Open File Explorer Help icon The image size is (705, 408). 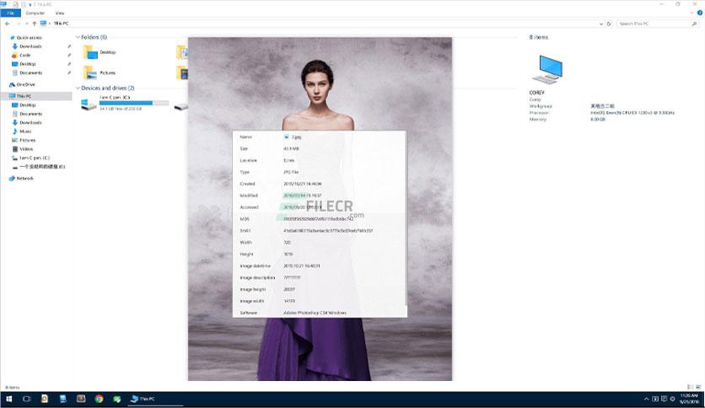point(700,13)
